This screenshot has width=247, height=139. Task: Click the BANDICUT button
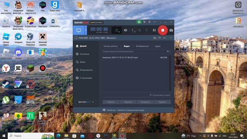pyautogui.click(x=86, y=102)
